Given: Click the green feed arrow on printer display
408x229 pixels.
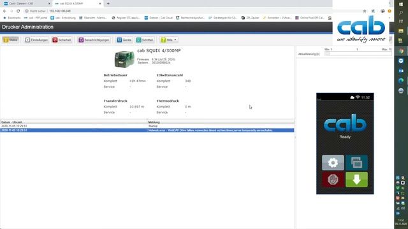Looking at the screenshot, I should (357, 179).
